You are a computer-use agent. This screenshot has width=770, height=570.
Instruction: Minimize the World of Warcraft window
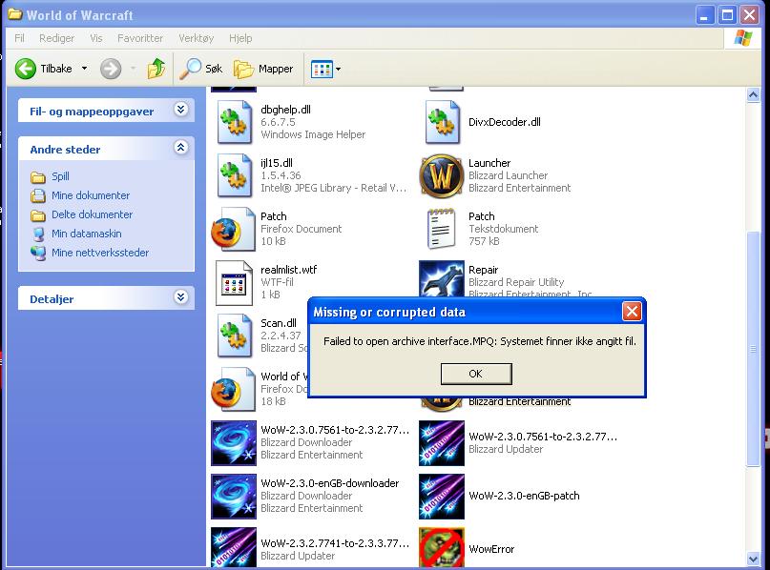(704, 15)
